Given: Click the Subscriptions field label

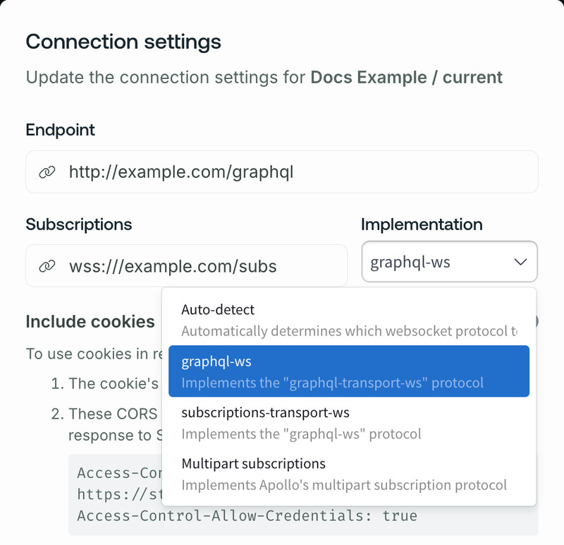Looking at the screenshot, I should (78, 224).
